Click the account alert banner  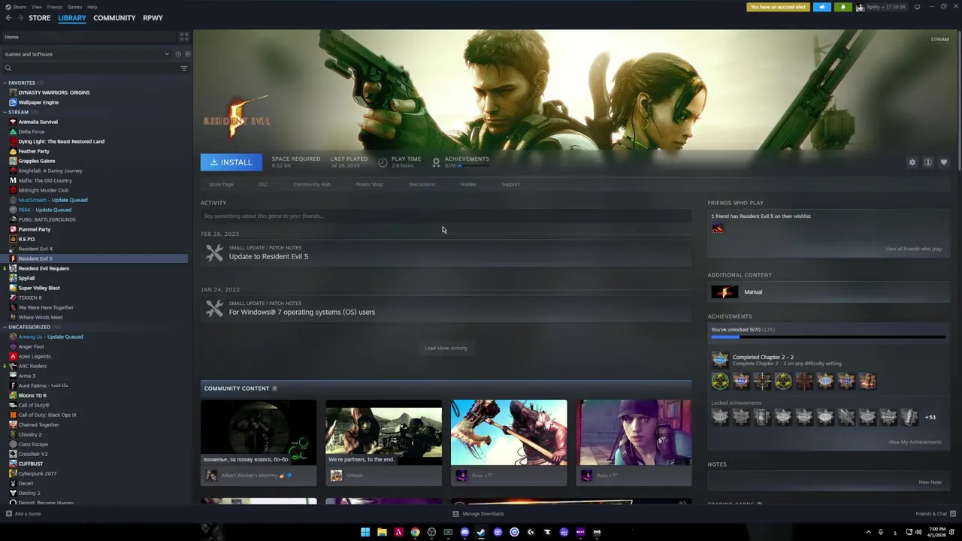click(778, 8)
